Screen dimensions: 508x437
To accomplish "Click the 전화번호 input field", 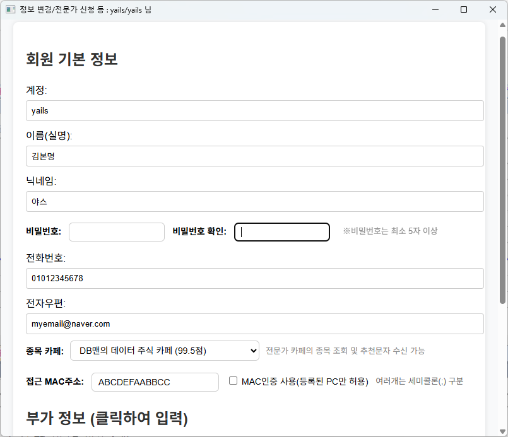I will click(x=254, y=278).
